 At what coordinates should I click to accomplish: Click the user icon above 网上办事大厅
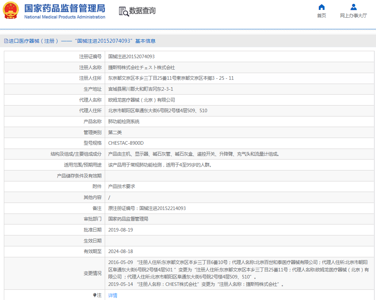[x=353, y=7]
